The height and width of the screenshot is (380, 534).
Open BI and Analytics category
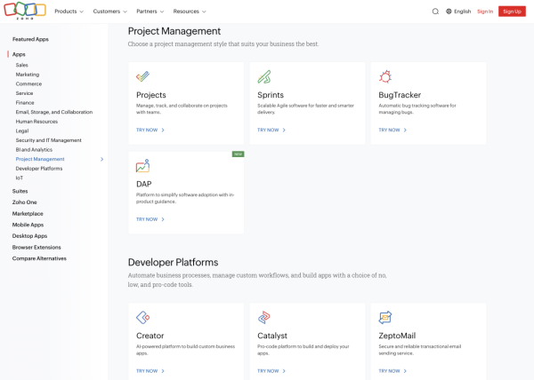[34, 150]
